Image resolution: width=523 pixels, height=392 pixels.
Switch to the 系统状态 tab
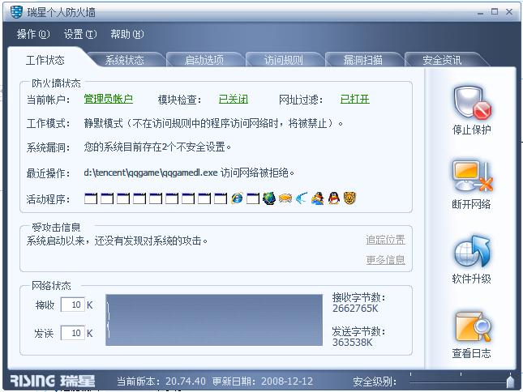pyautogui.click(x=125, y=60)
